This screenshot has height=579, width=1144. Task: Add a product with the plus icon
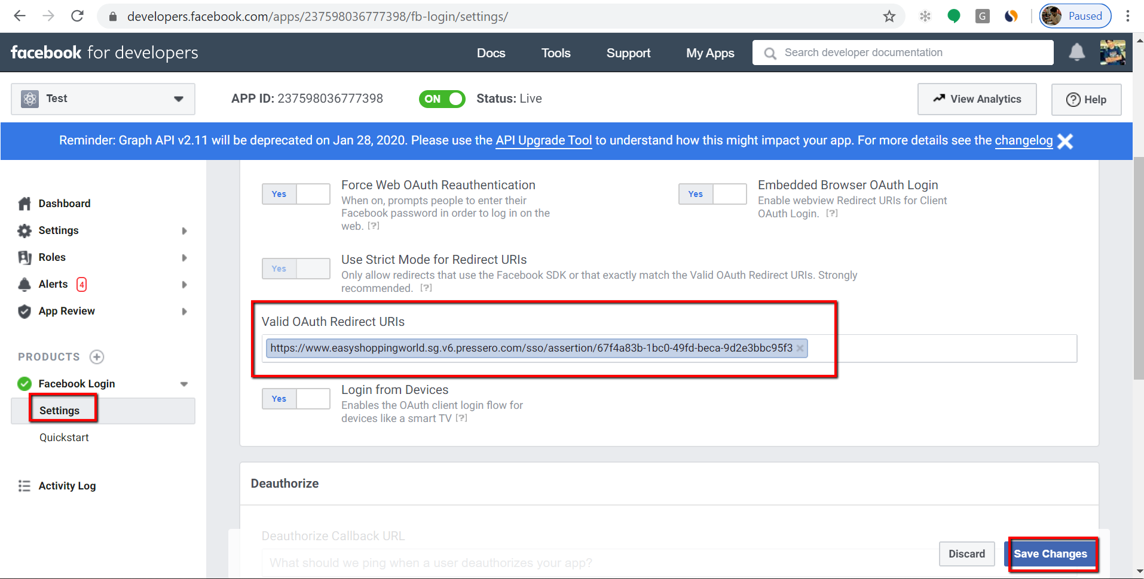[97, 357]
